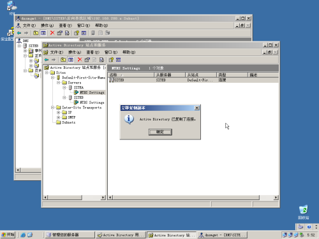Click Up One Level in Active Directory Sites toolbar
Screen dimensions: 319x239
point(63,60)
